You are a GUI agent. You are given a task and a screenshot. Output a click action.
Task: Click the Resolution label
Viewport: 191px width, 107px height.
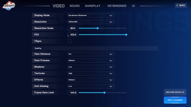point(41,22)
